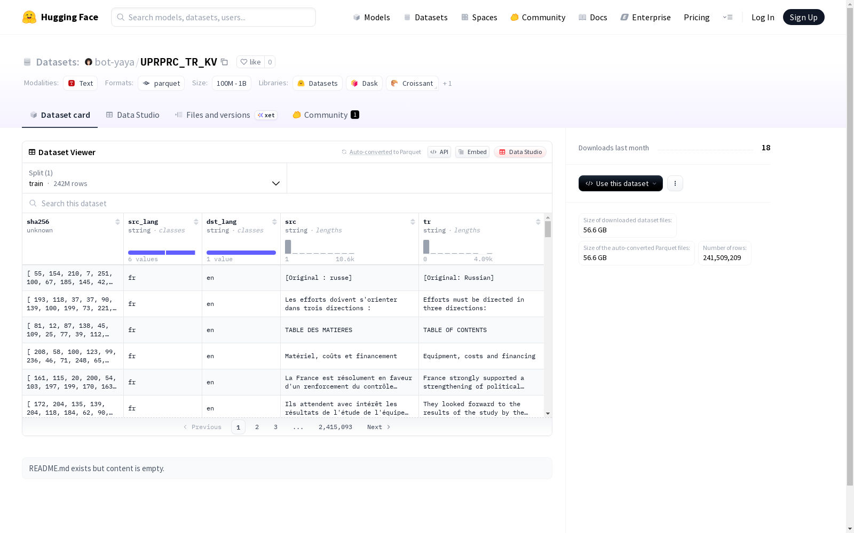Select the Datasets library tag
The height and width of the screenshot is (533, 854).
(x=318, y=83)
